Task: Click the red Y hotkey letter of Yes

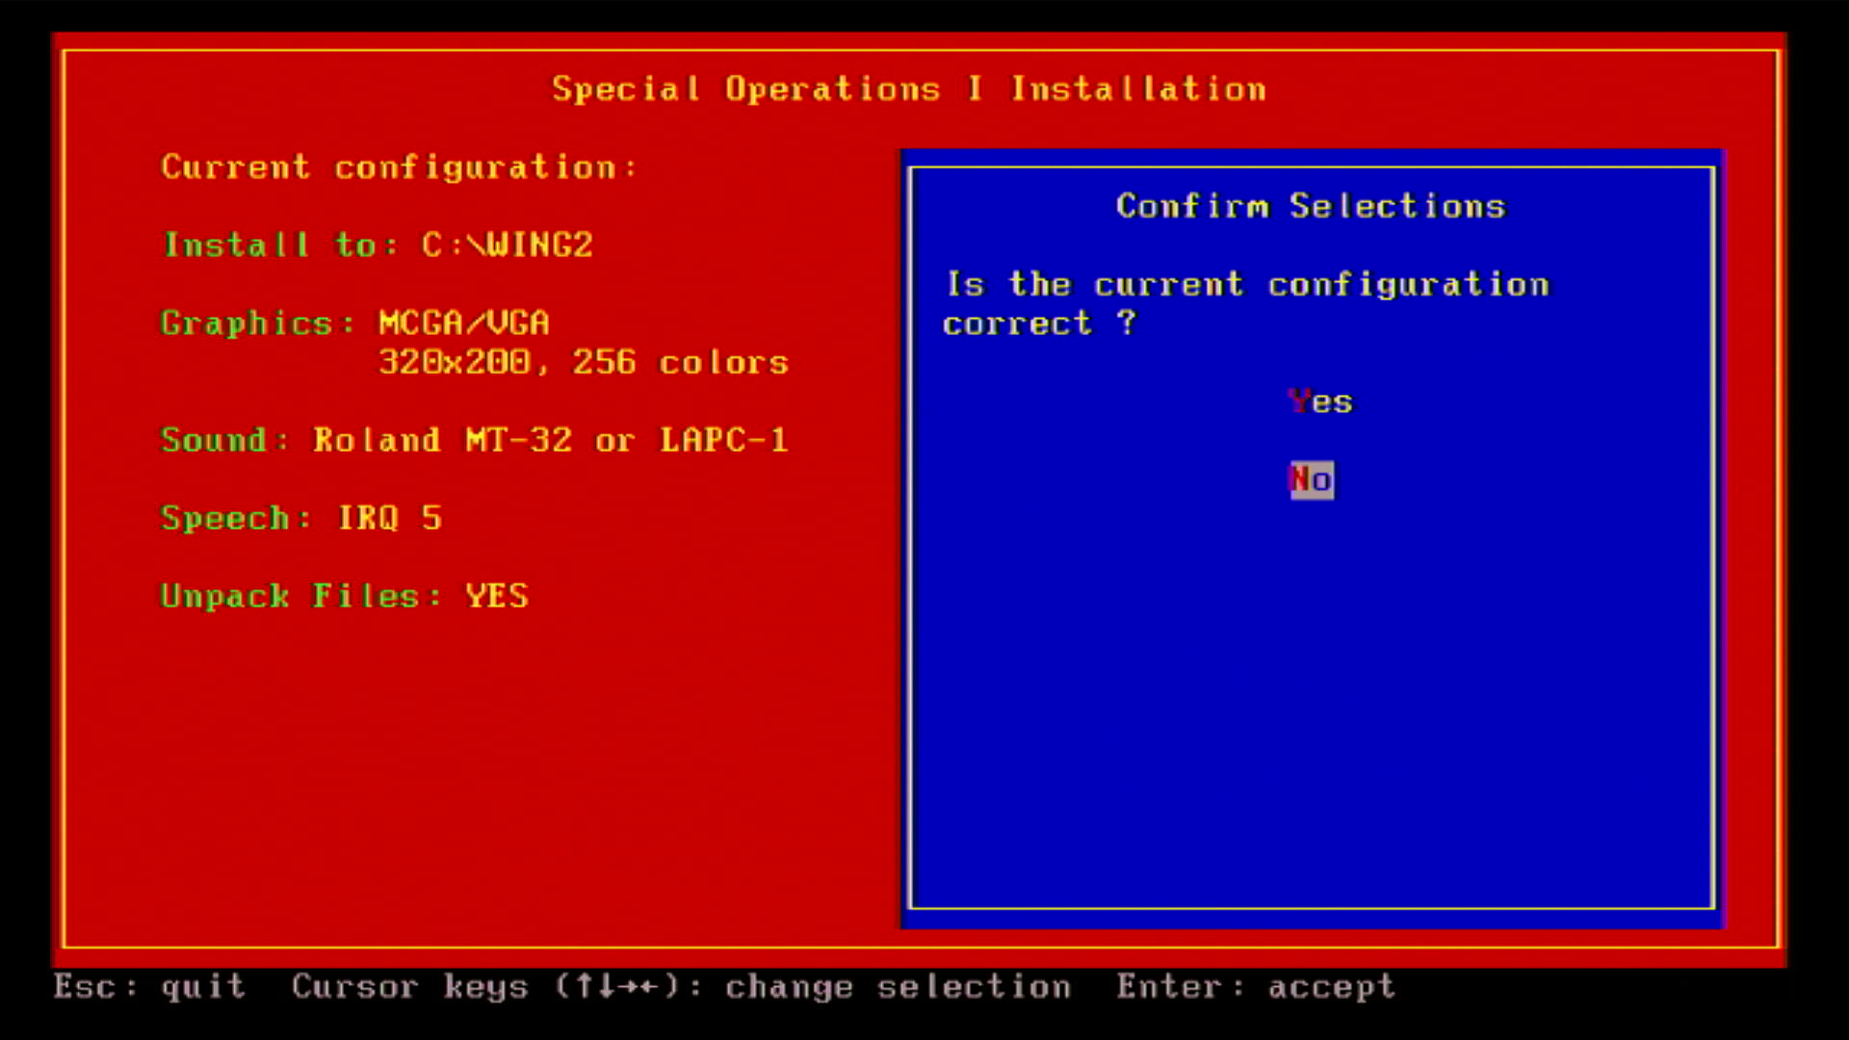Action: [1299, 401]
